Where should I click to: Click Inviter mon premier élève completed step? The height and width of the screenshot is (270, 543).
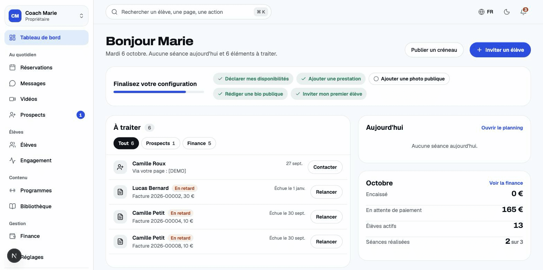tap(329, 94)
